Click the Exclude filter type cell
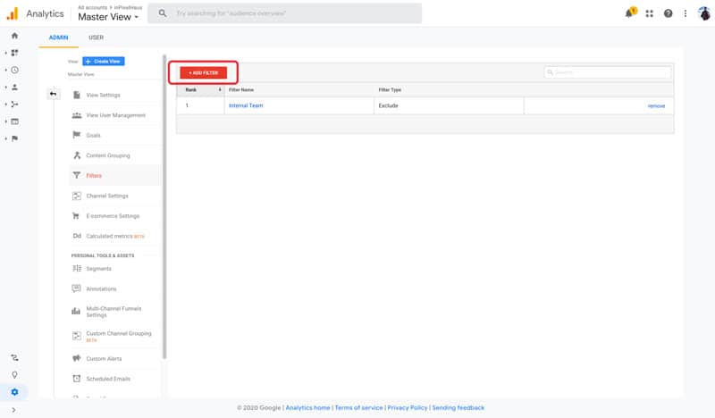 click(388, 105)
